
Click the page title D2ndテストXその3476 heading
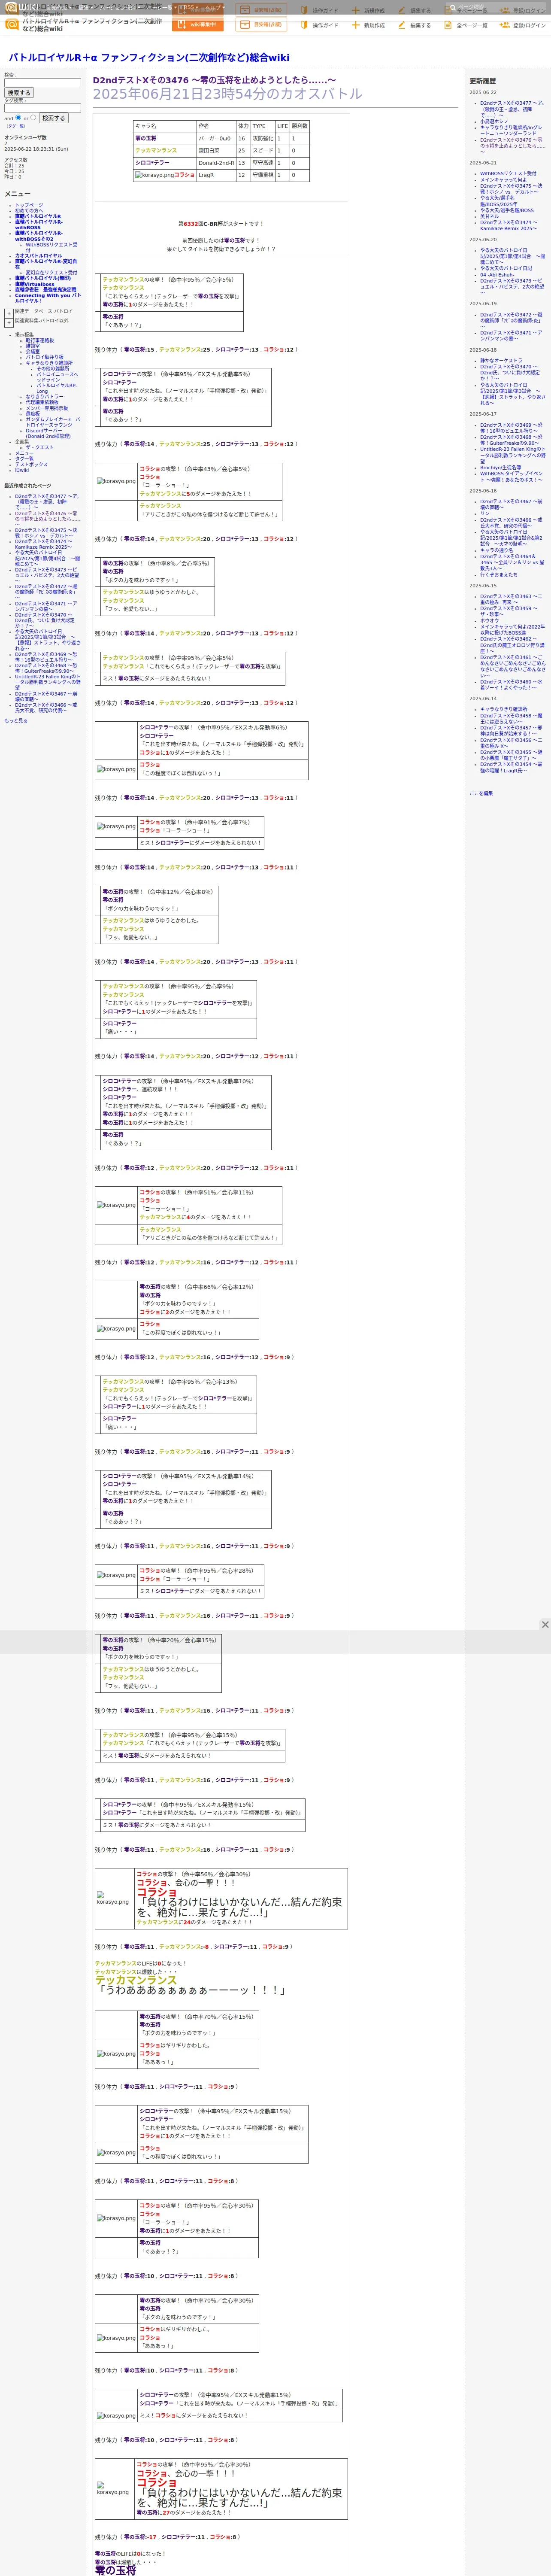tap(215, 80)
